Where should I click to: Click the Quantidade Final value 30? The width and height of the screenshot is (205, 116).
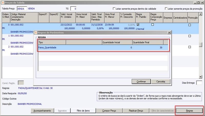[161, 47]
